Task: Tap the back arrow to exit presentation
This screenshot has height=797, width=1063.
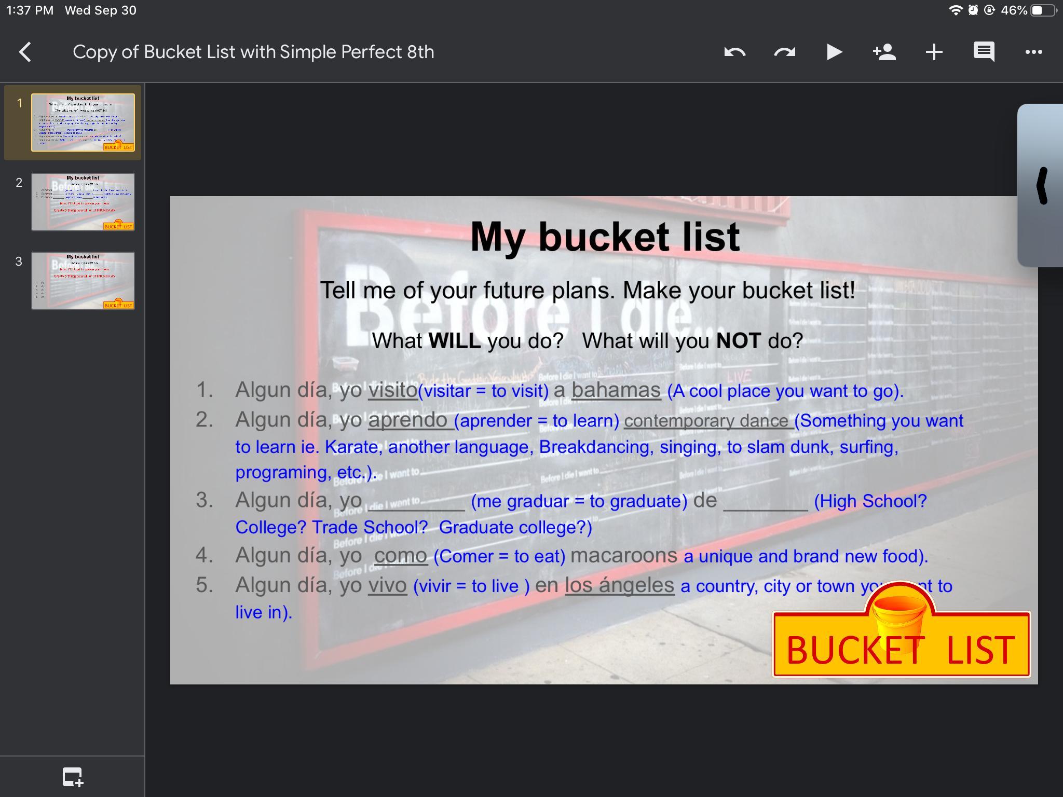Action: 25,52
